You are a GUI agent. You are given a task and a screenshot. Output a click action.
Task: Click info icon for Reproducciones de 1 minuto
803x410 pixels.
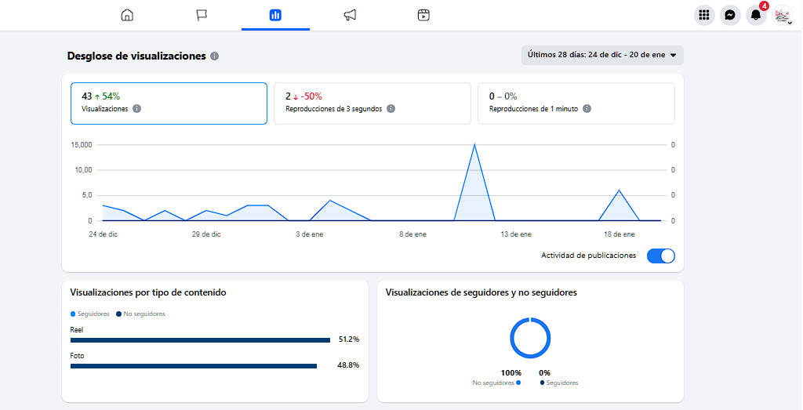click(x=587, y=109)
